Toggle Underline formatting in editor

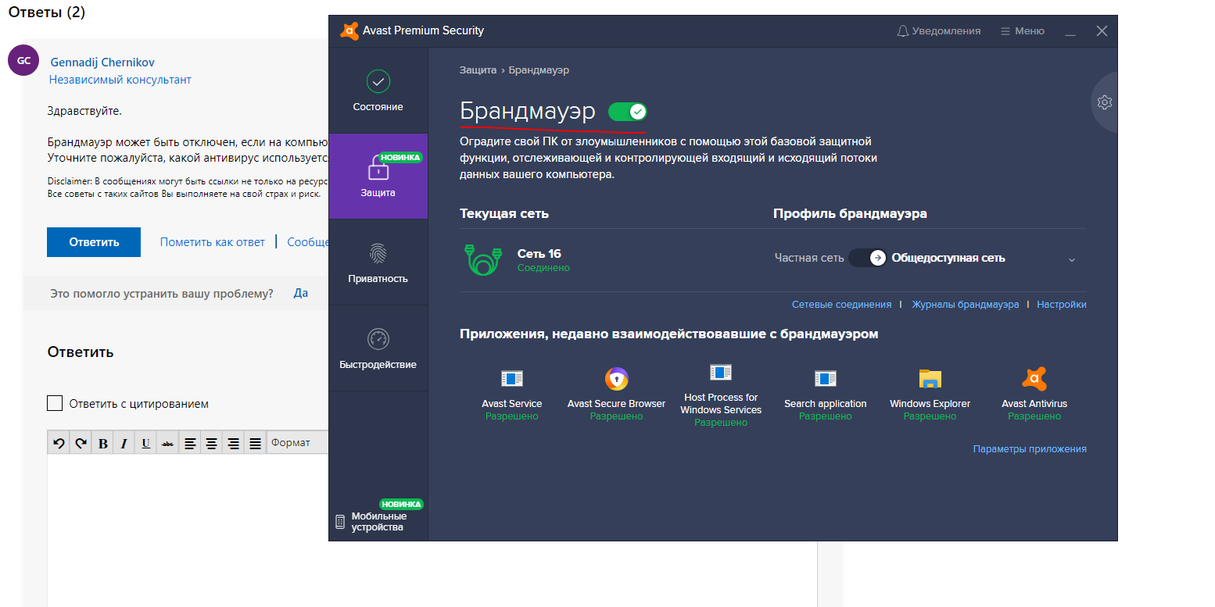click(145, 443)
